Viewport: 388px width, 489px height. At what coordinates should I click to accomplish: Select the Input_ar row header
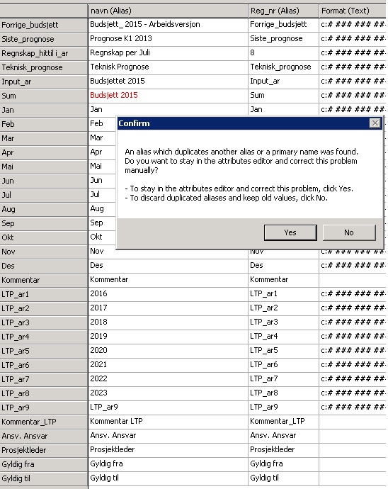tap(44, 81)
